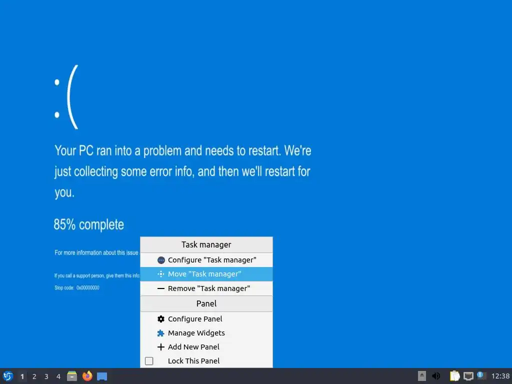This screenshot has width=512, height=384.
Task: Click the 12:38 clock
Action: pos(500,376)
